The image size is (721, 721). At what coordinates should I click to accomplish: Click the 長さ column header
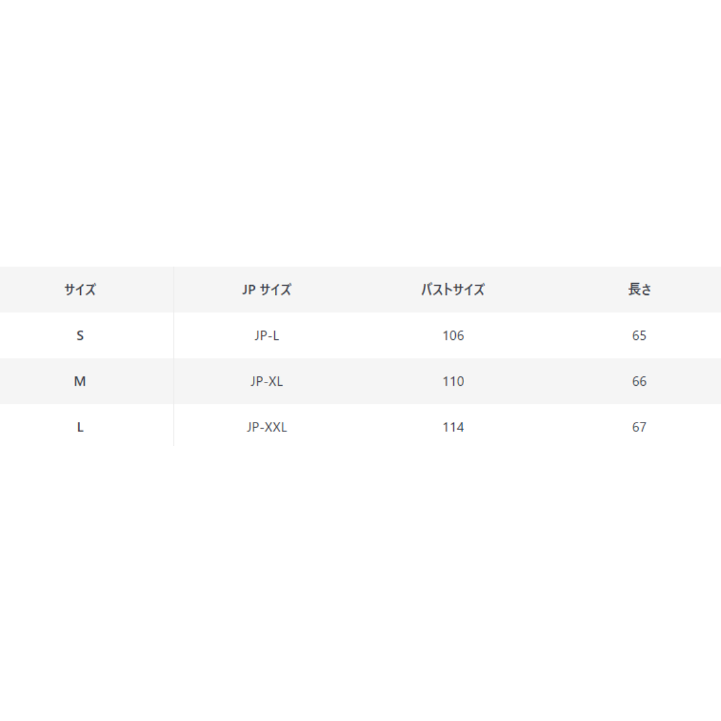[x=640, y=289]
